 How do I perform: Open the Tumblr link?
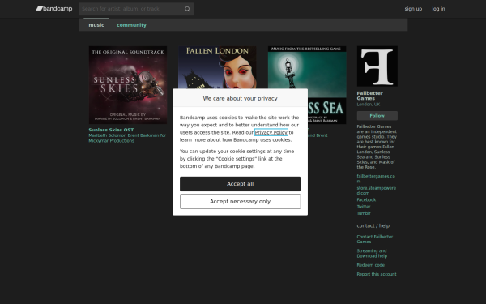[364, 213]
